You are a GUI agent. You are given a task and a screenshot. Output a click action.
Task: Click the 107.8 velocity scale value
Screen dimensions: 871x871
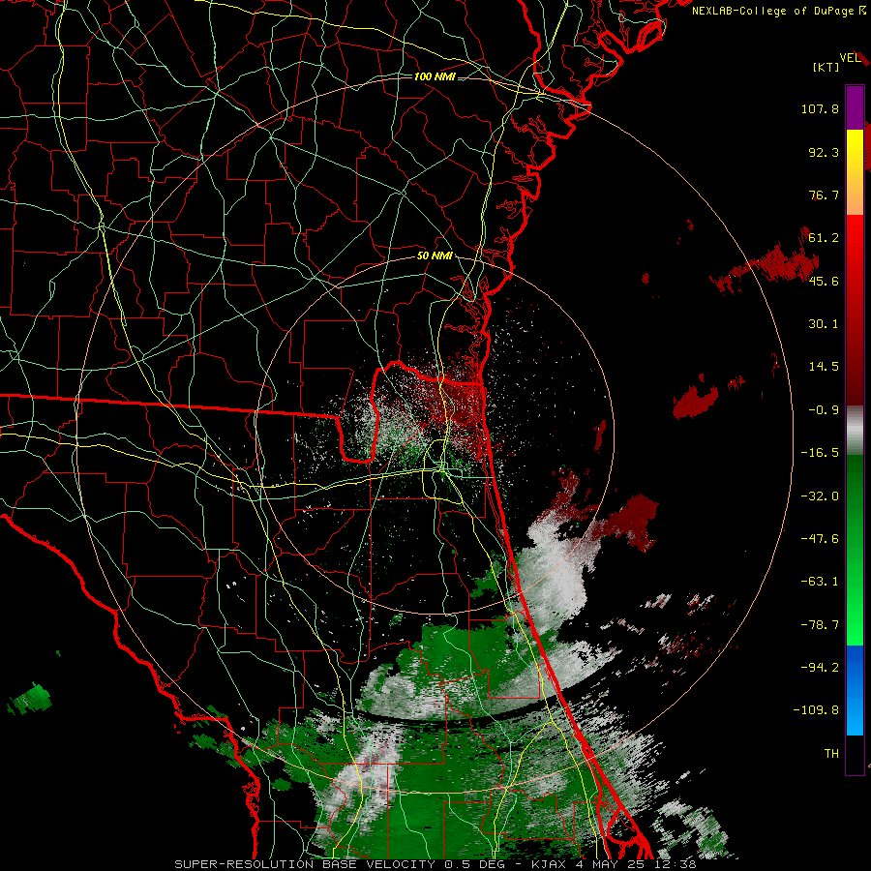pos(820,108)
